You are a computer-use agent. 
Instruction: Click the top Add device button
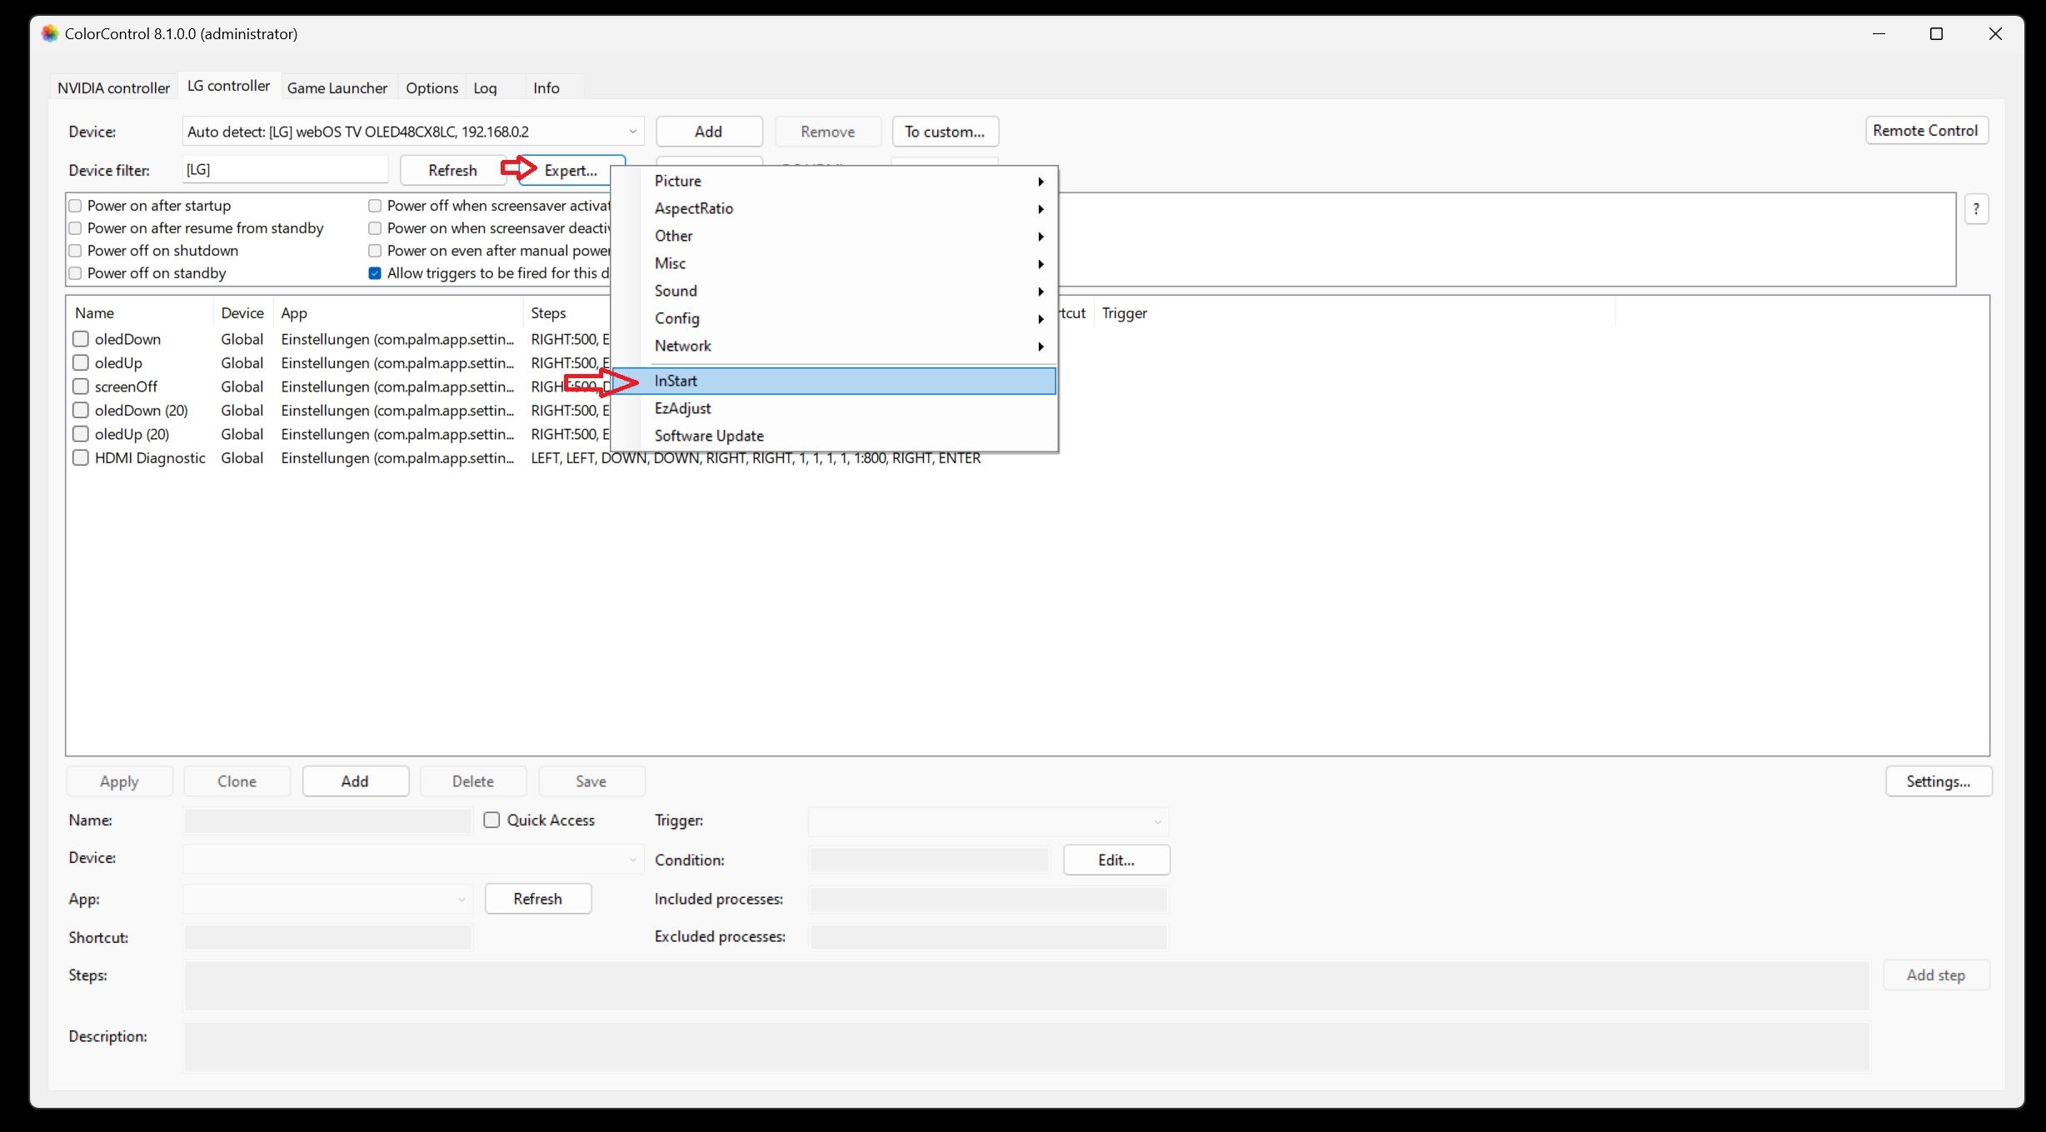coord(708,132)
